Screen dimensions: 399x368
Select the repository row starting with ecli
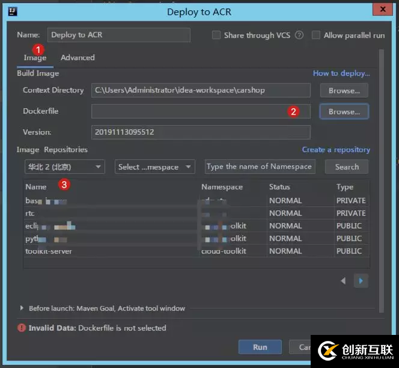(x=196, y=226)
